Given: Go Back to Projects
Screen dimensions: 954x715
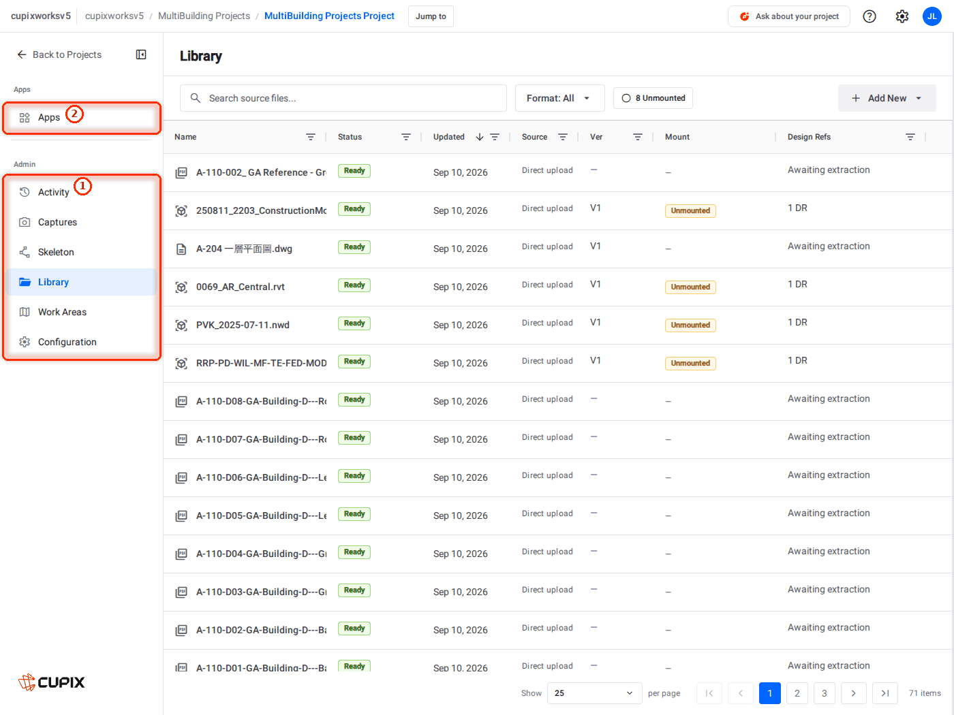Looking at the screenshot, I should [59, 54].
